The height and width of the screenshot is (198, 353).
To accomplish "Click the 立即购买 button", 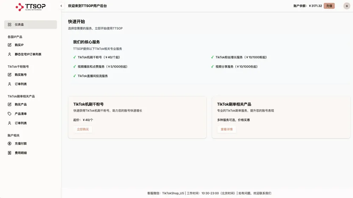I will pos(83,129).
